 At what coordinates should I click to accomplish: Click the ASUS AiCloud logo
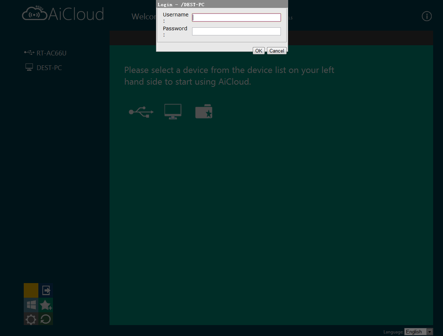coord(63,13)
